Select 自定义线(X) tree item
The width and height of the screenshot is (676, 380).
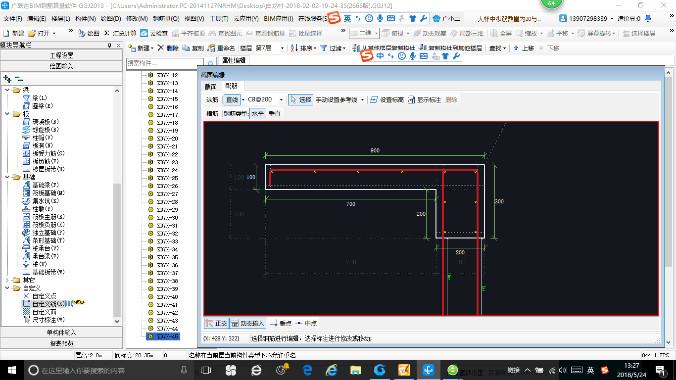[48, 304]
